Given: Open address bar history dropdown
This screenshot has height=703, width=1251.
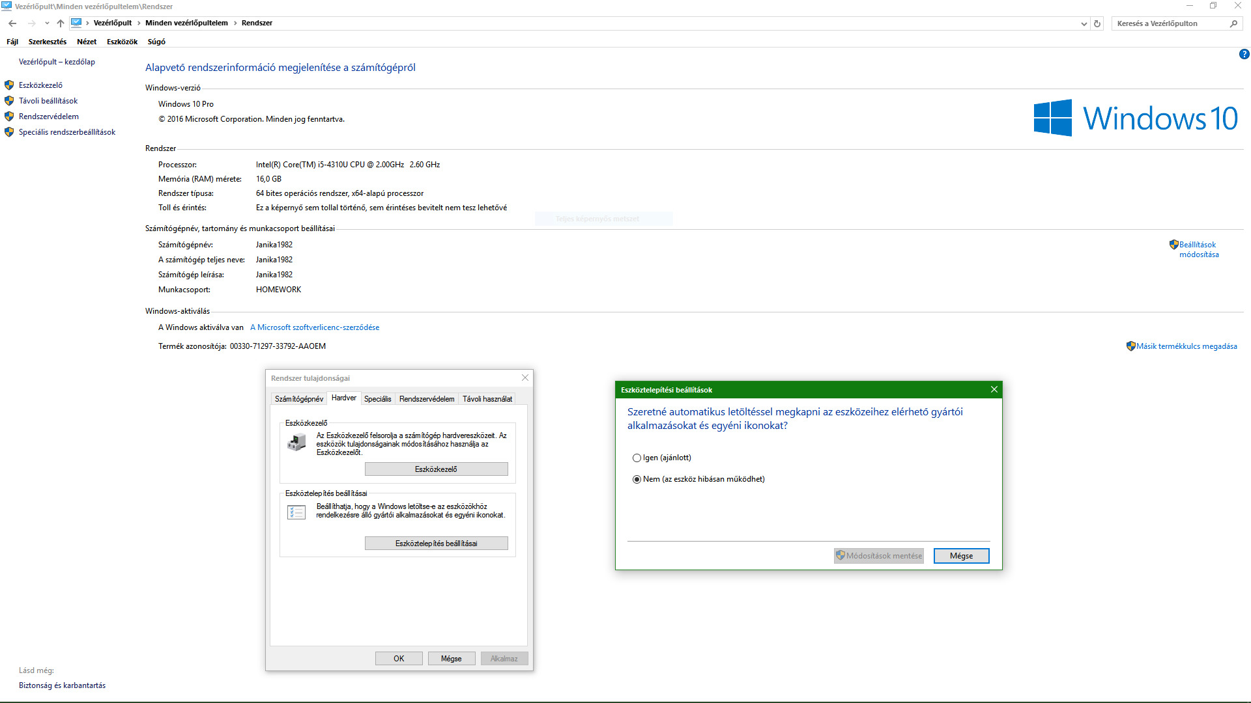Looking at the screenshot, I should pyautogui.click(x=1084, y=23).
